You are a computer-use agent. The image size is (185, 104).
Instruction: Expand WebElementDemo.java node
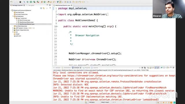tap(17, 22)
